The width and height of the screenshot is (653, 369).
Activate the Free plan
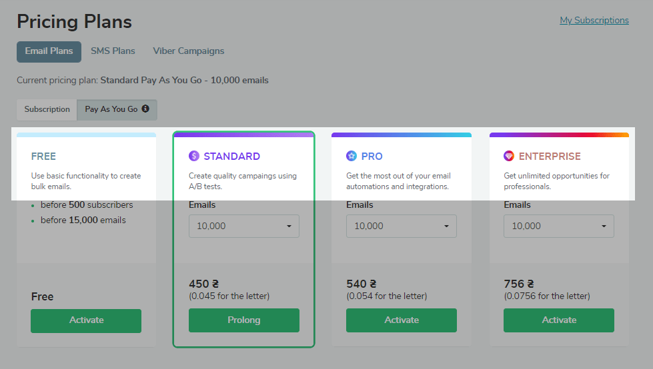tap(86, 320)
